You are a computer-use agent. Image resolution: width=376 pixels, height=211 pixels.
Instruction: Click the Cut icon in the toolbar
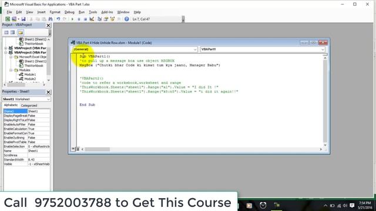(31, 19)
